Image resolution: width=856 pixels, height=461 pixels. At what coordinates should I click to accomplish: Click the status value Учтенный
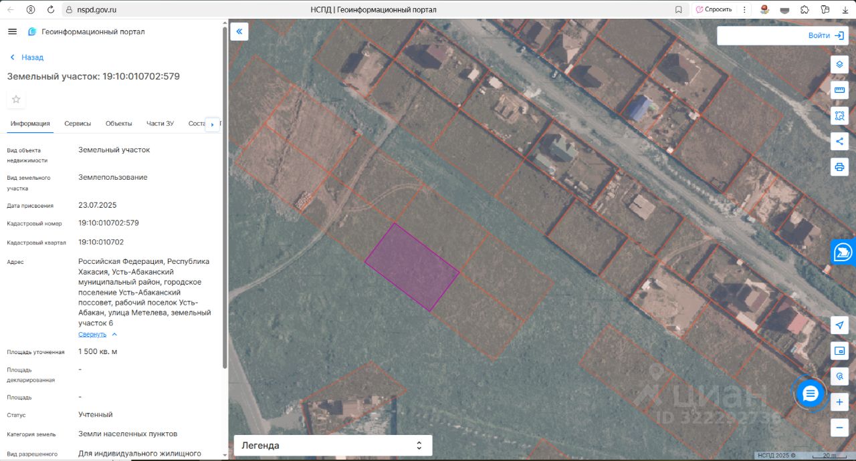pos(96,415)
